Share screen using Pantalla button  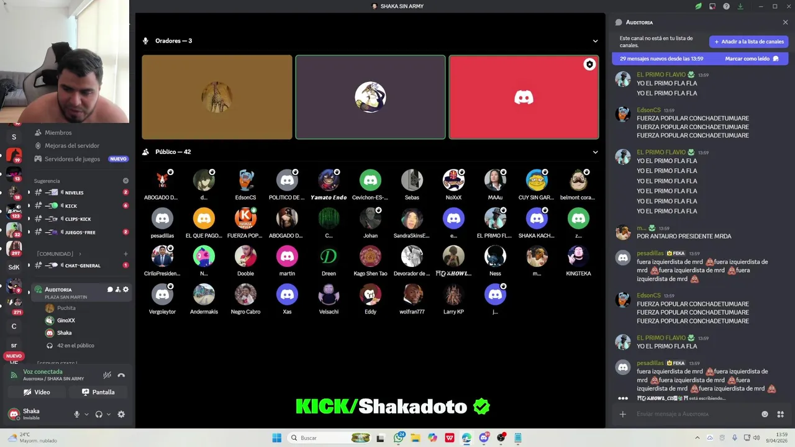(x=98, y=392)
